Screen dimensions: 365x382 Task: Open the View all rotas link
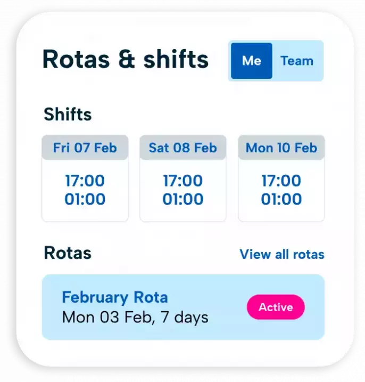pos(281,254)
